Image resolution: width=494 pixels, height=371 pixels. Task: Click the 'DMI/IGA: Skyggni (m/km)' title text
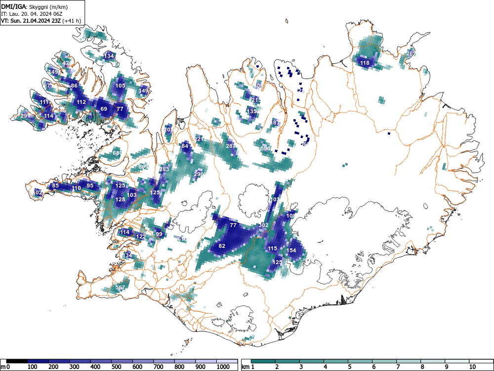point(35,6)
